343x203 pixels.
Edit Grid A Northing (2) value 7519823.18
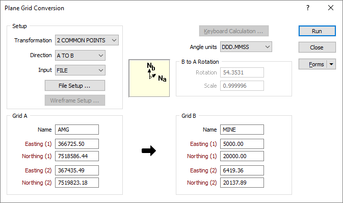click(77, 183)
